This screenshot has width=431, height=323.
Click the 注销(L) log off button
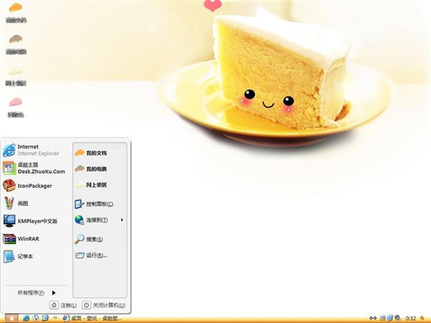tap(63, 305)
